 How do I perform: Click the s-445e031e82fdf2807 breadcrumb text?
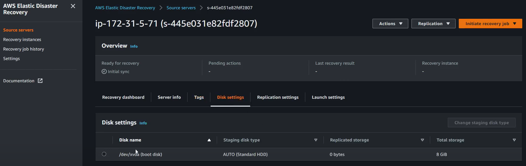pyautogui.click(x=230, y=8)
